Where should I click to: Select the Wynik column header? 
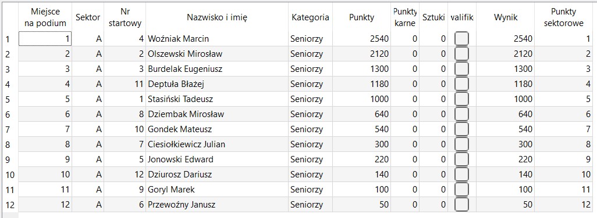click(505, 17)
